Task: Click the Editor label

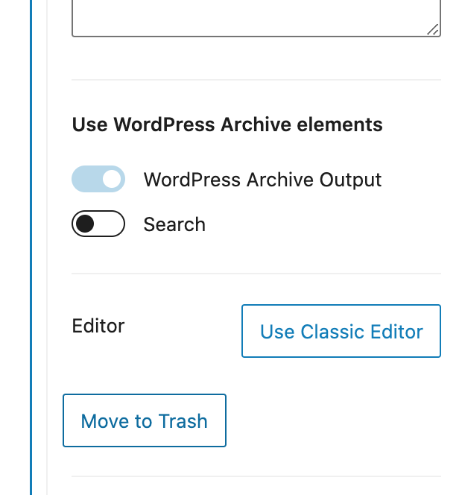Action: coord(98,326)
